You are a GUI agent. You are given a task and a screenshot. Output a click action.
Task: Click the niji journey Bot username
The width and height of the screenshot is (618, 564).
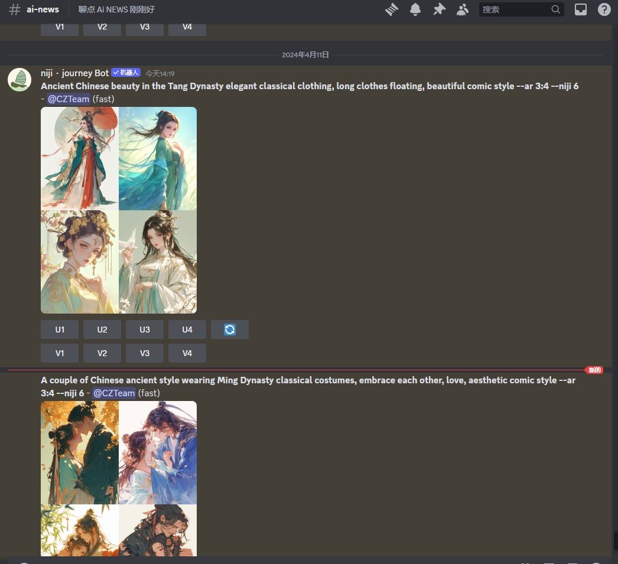pyautogui.click(x=75, y=73)
